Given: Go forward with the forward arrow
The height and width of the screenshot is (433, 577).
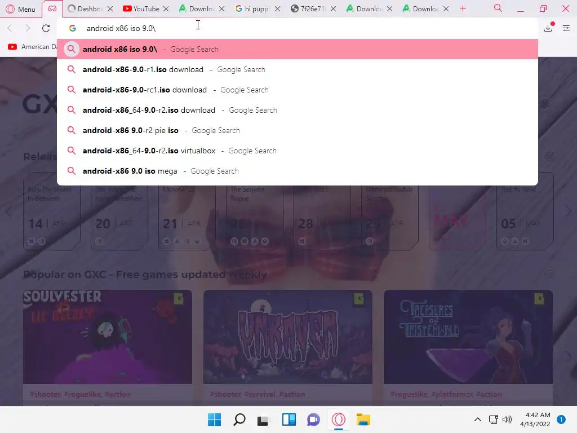Looking at the screenshot, I should click(x=28, y=28).
